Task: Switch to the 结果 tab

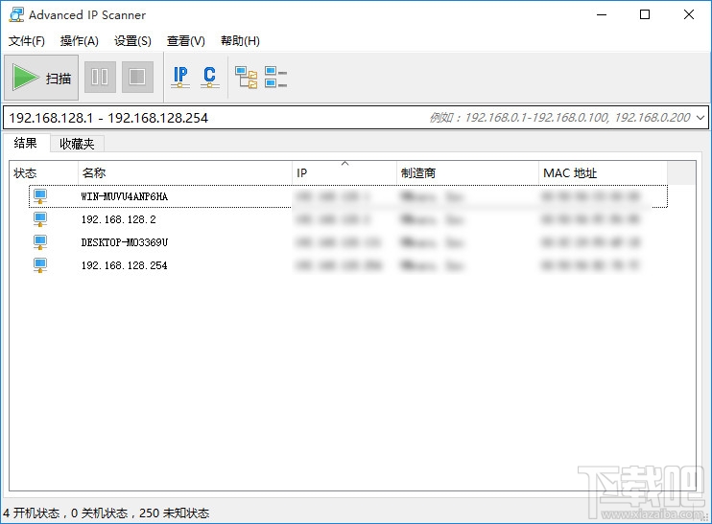Action: 25,144
